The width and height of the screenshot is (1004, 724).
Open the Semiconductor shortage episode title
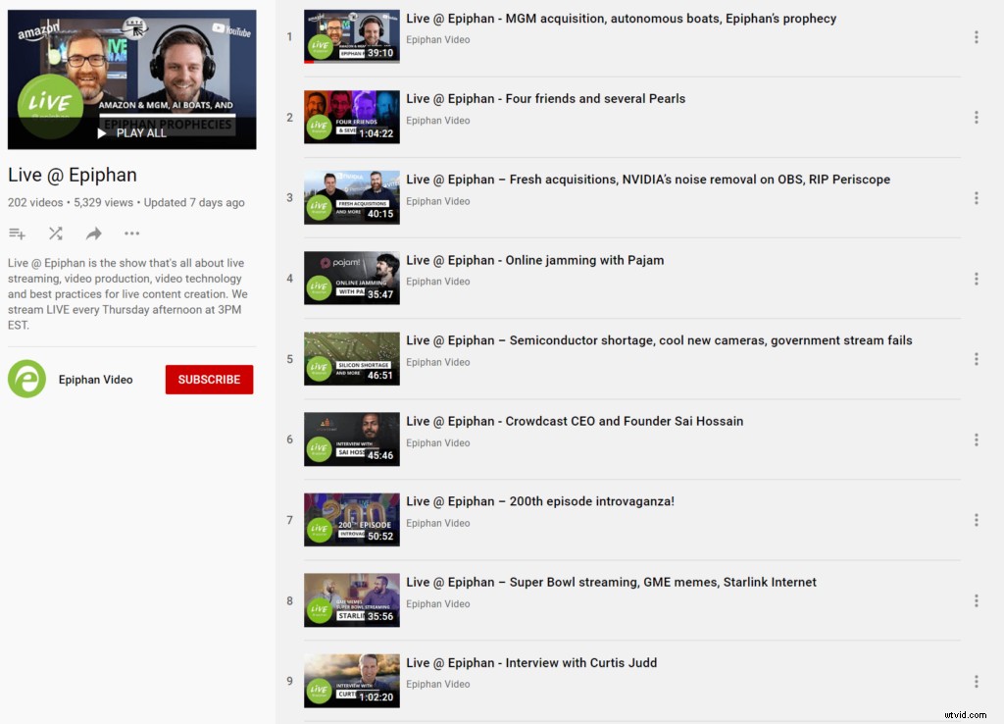(659, 340)
